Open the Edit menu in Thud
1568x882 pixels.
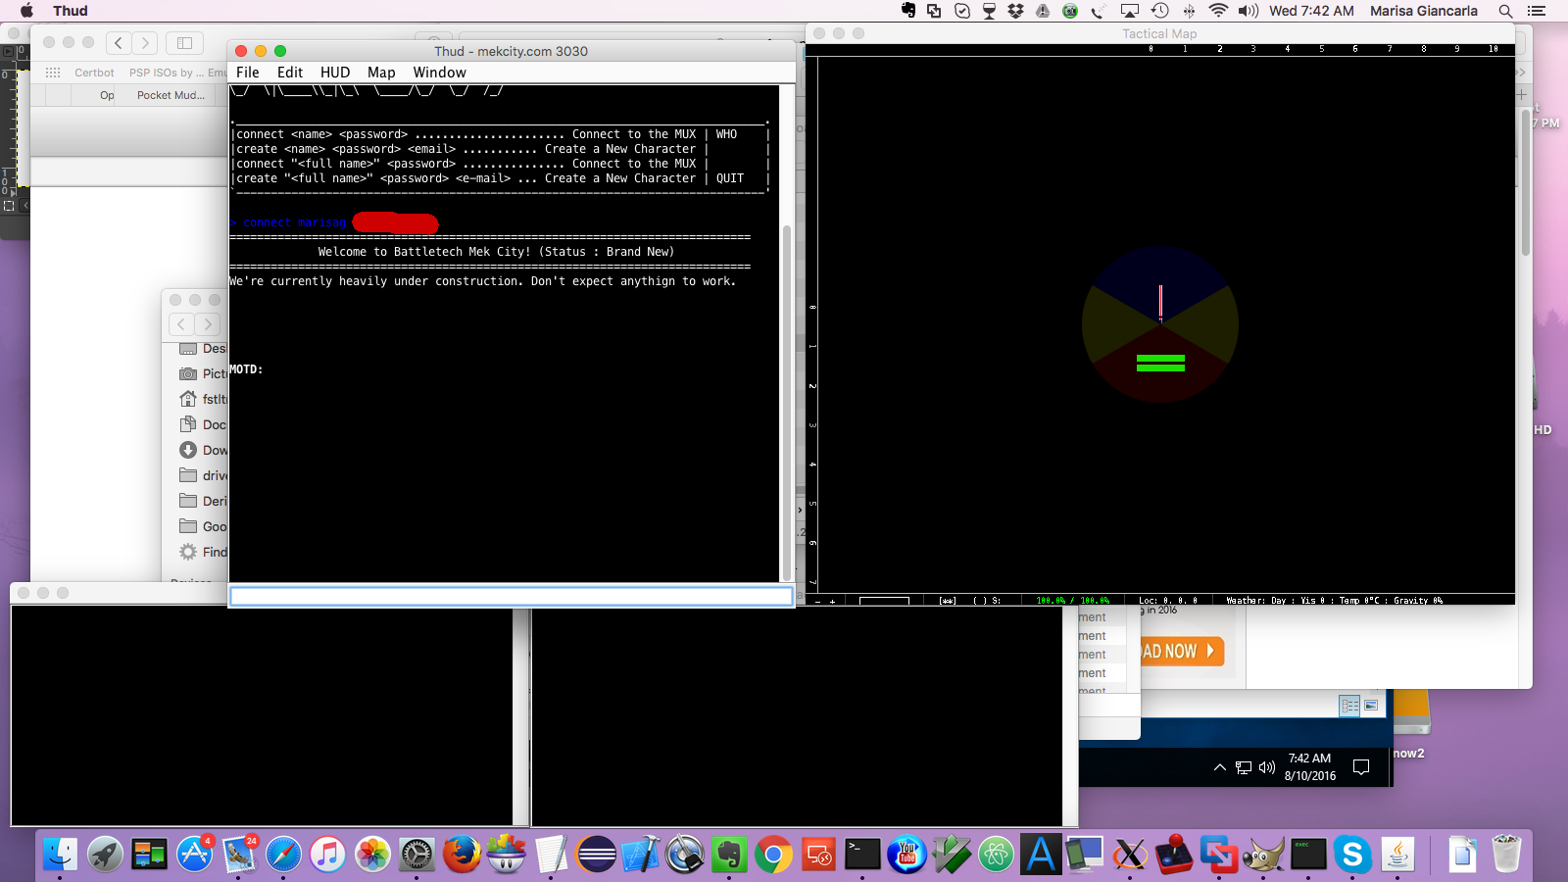[290, 73]
